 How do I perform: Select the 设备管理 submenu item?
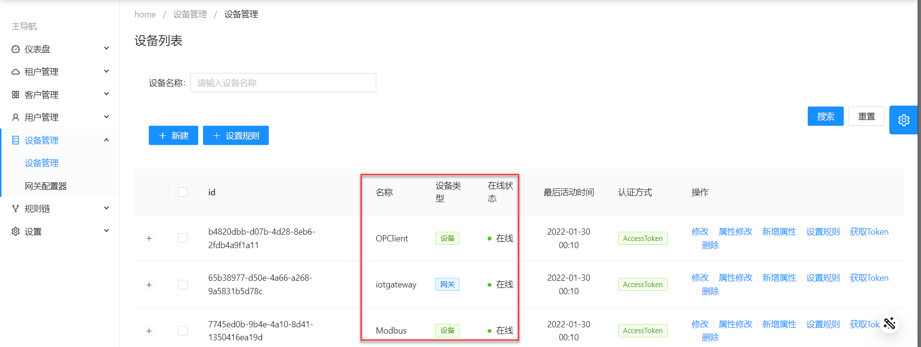(x=42, y=163)
